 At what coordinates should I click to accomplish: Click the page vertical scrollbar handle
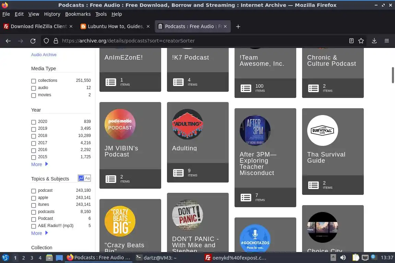(393, 75)
